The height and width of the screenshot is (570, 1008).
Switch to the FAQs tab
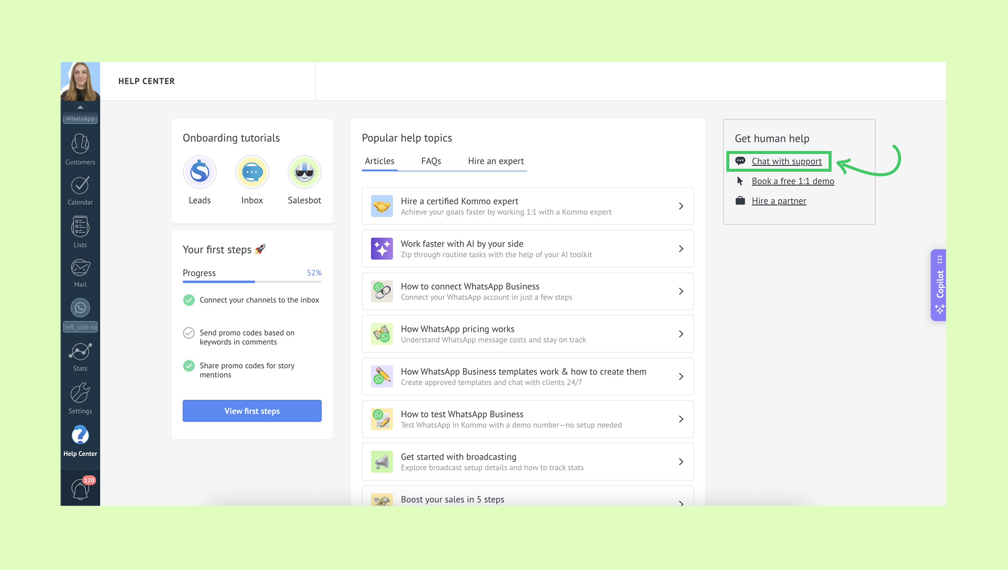pyautogui.click(x=431, y=161)
